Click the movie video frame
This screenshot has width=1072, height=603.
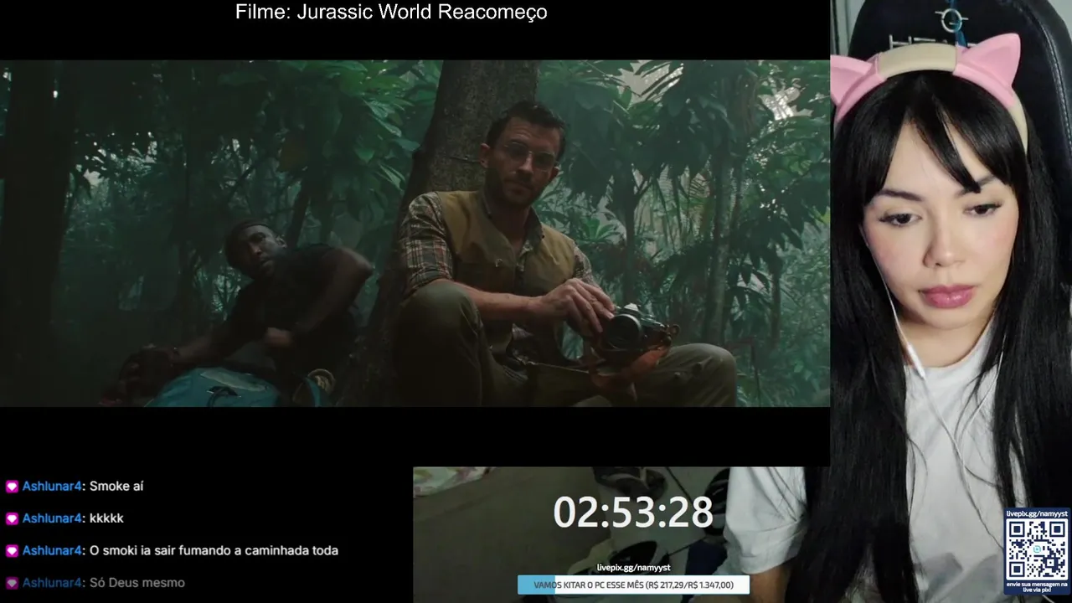tap(415, 233)
